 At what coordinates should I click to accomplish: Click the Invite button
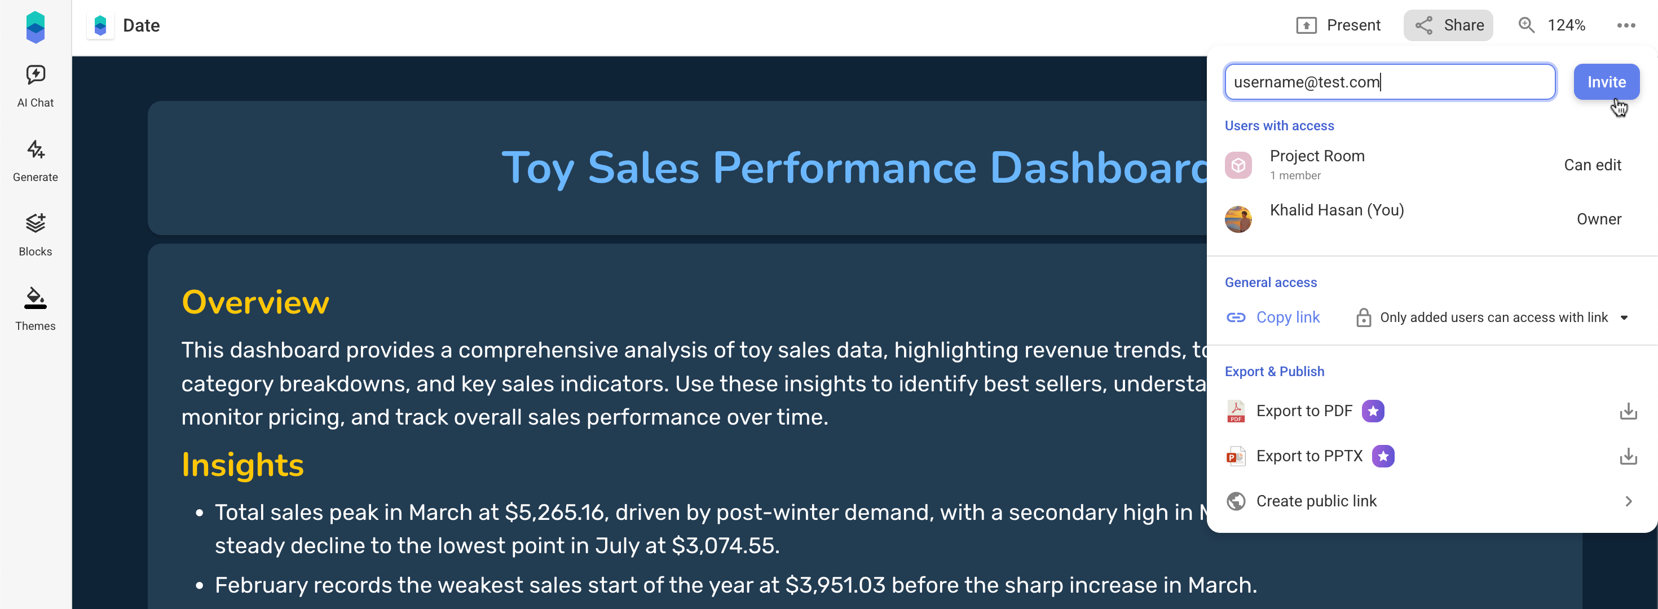[1606, 82]
